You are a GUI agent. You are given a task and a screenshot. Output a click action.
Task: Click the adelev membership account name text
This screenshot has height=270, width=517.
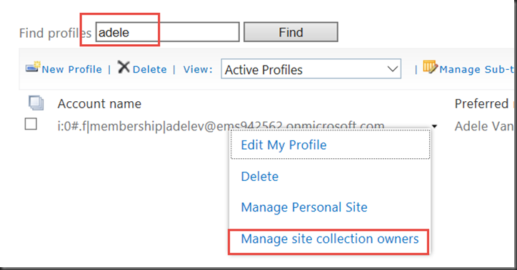pyautogui.click(x=221, y=126)
